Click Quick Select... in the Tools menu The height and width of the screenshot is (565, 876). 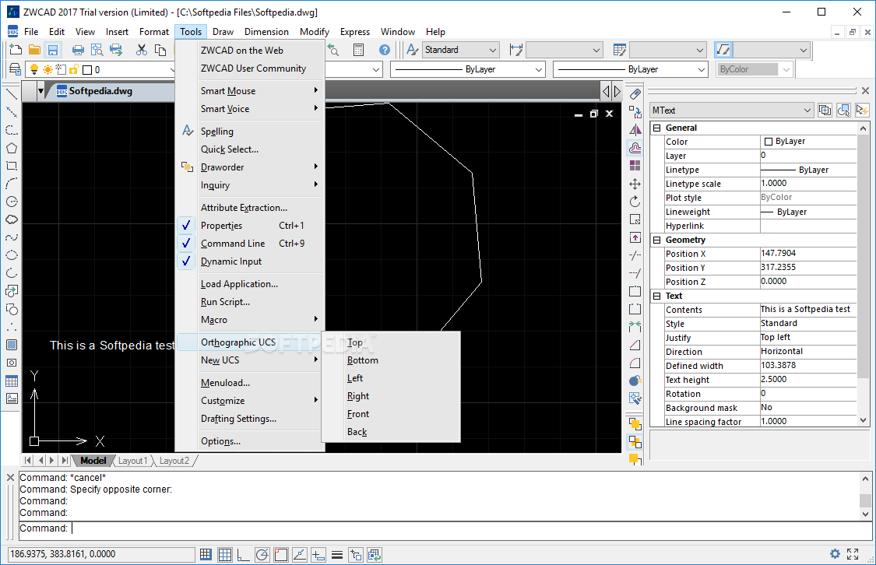250,149
